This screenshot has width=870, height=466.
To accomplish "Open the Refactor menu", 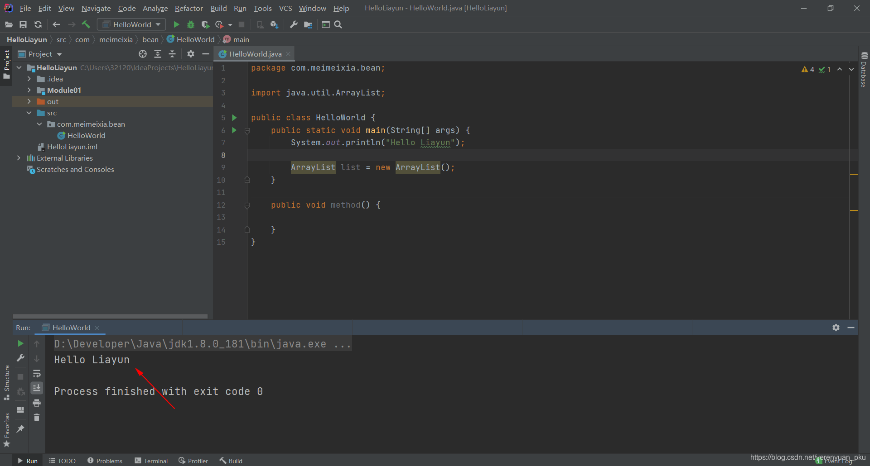I will (x=189, y=8).
